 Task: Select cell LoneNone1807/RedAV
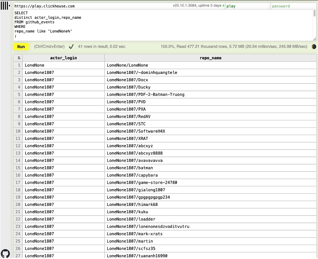point(210,116)
